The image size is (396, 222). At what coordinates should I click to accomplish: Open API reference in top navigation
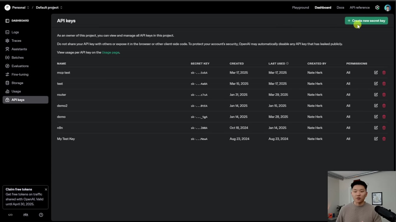point(359,8)
